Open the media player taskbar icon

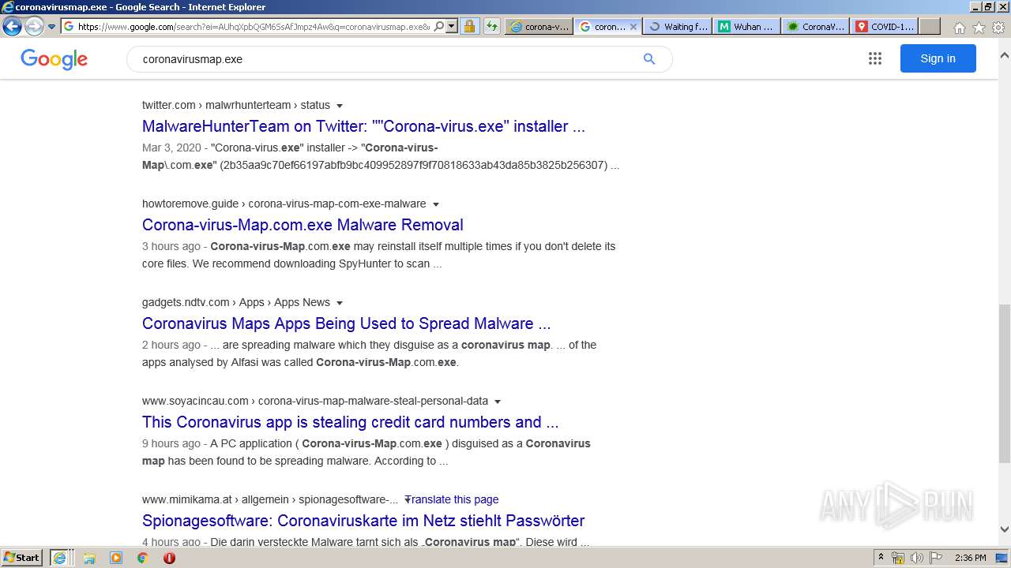tap(116, 558)
